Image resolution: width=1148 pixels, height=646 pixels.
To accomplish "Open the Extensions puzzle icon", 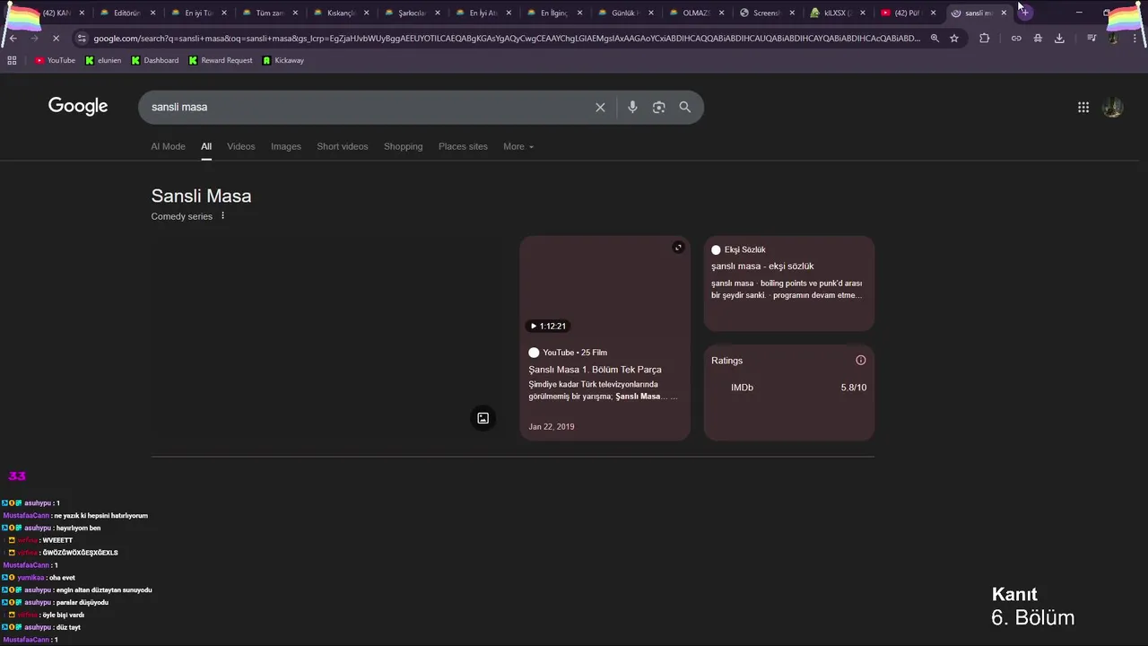I will point(984,39).
